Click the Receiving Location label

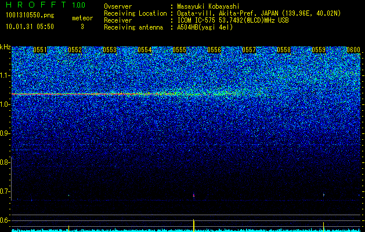(135, 13)
